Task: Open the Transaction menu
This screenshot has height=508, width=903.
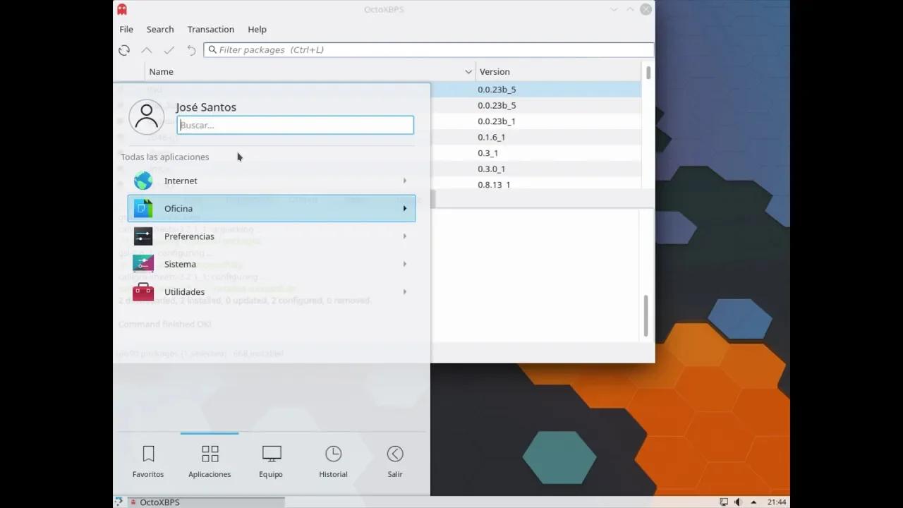Action: click(x=210, y=29)
